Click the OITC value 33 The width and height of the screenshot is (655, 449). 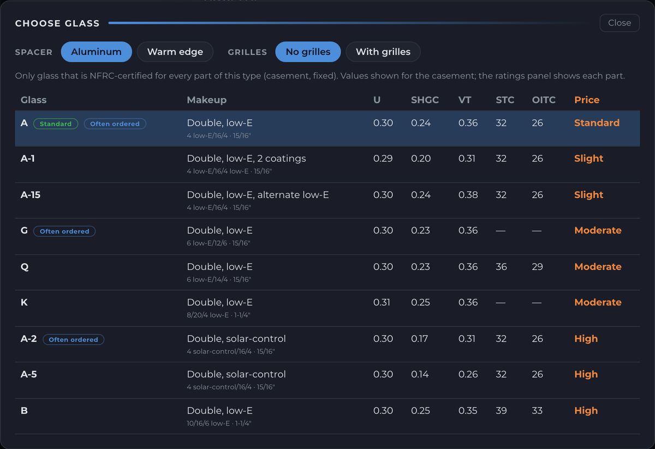tap(538, 410)
